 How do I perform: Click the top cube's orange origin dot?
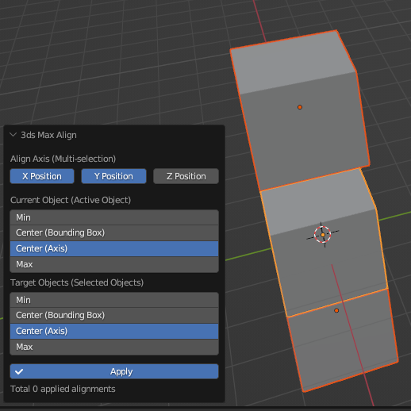pos(300,107)
